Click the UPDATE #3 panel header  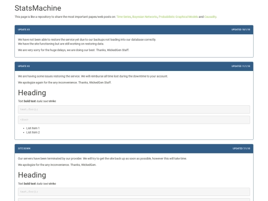(x=134, y=30)
